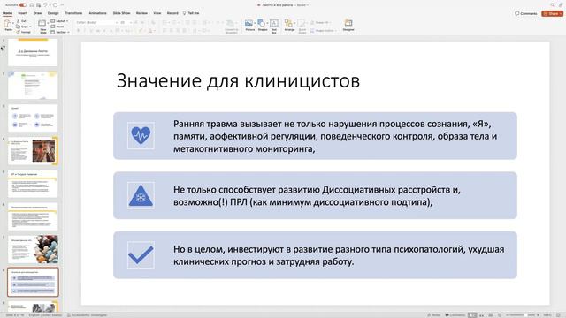Open the View tab
Screen dimensions: 566x318
pos(157,13)
